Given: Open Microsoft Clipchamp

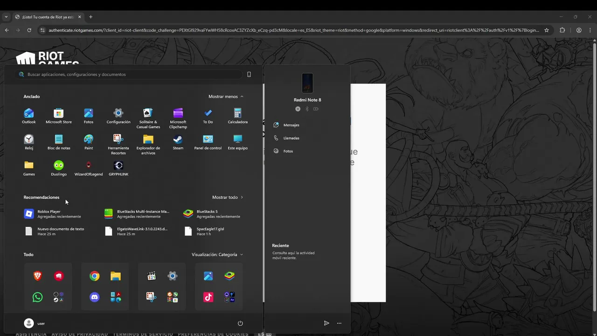Looking at the screenshot, I should (x=178, y=119).
